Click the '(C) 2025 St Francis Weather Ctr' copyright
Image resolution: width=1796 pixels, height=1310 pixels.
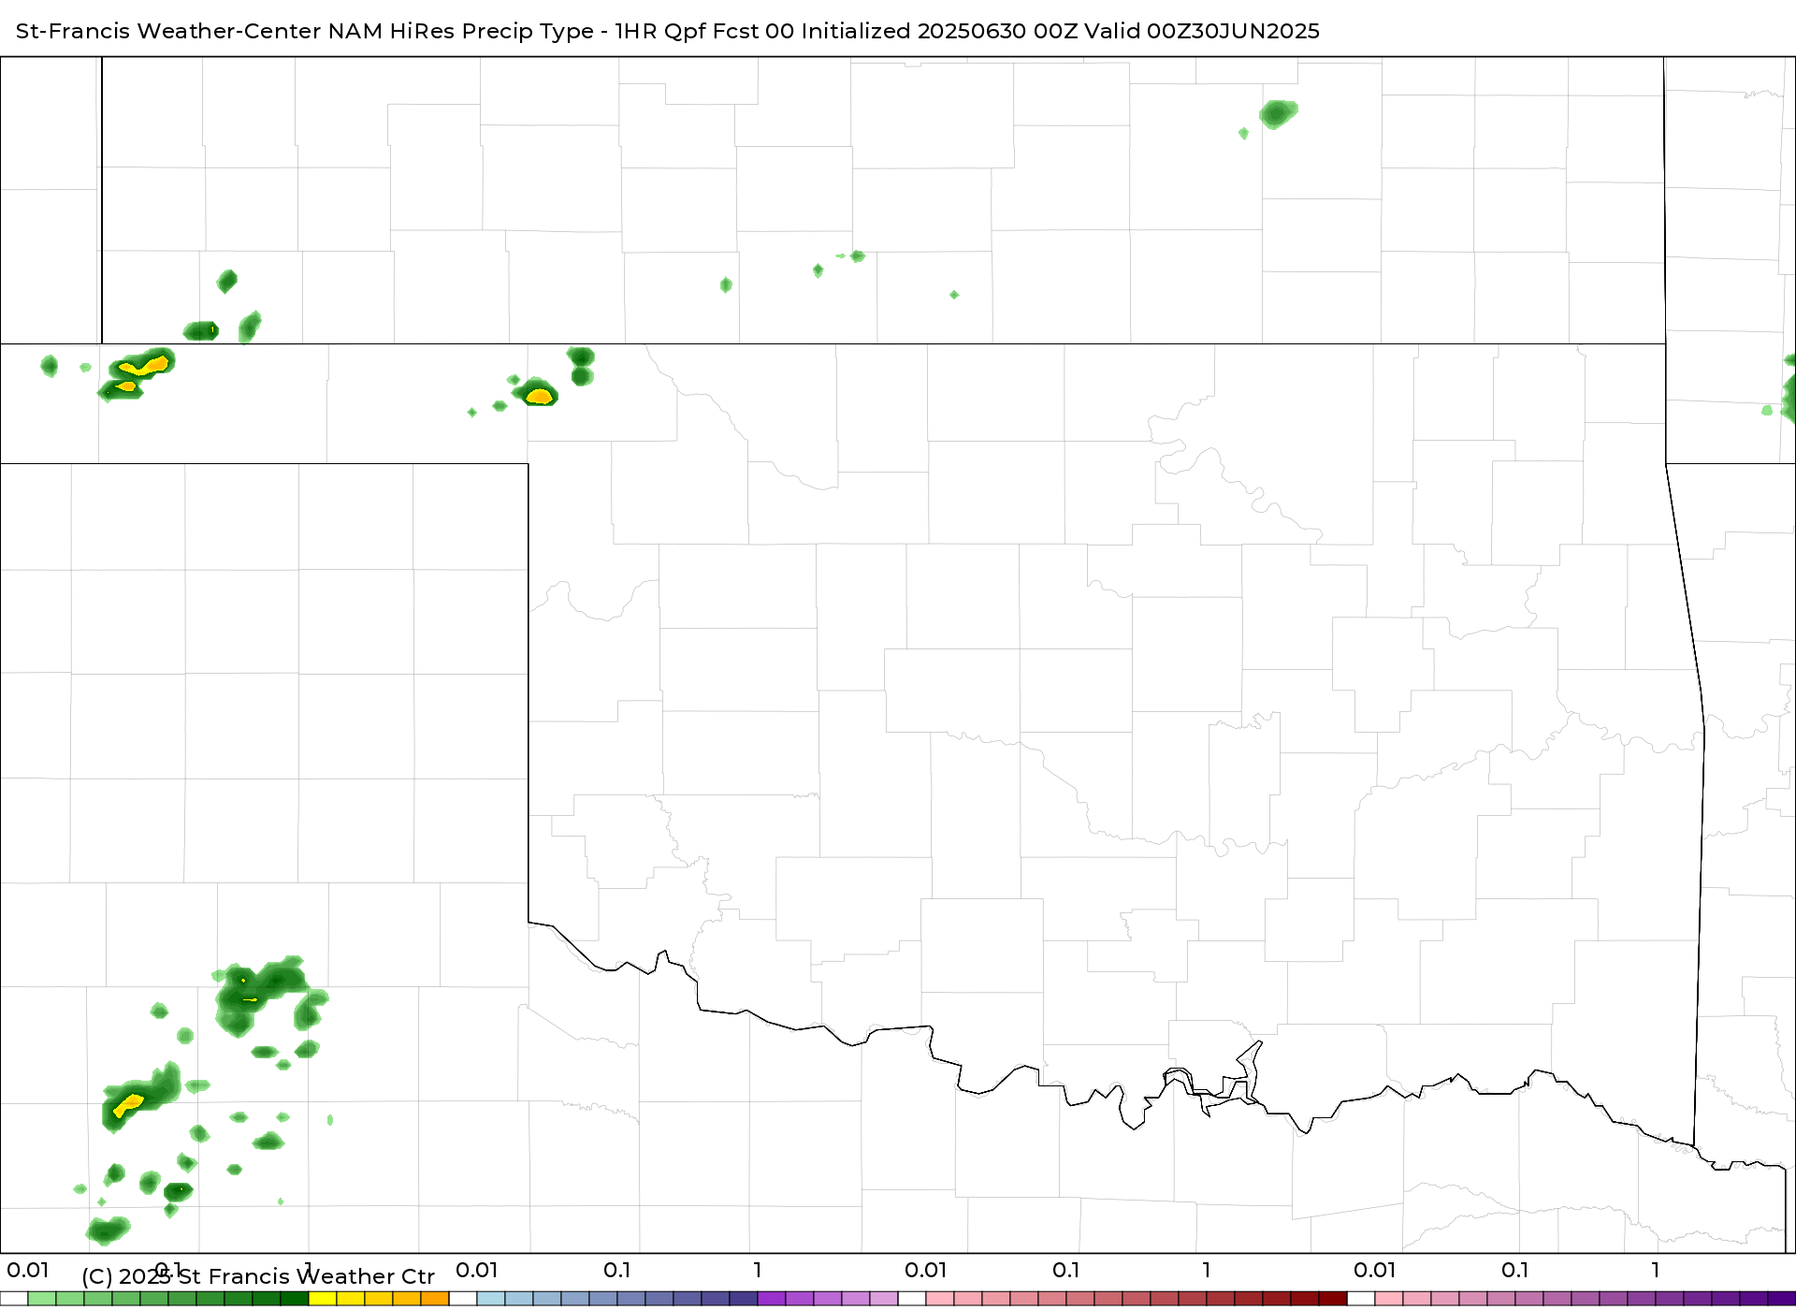point(258,1277)
